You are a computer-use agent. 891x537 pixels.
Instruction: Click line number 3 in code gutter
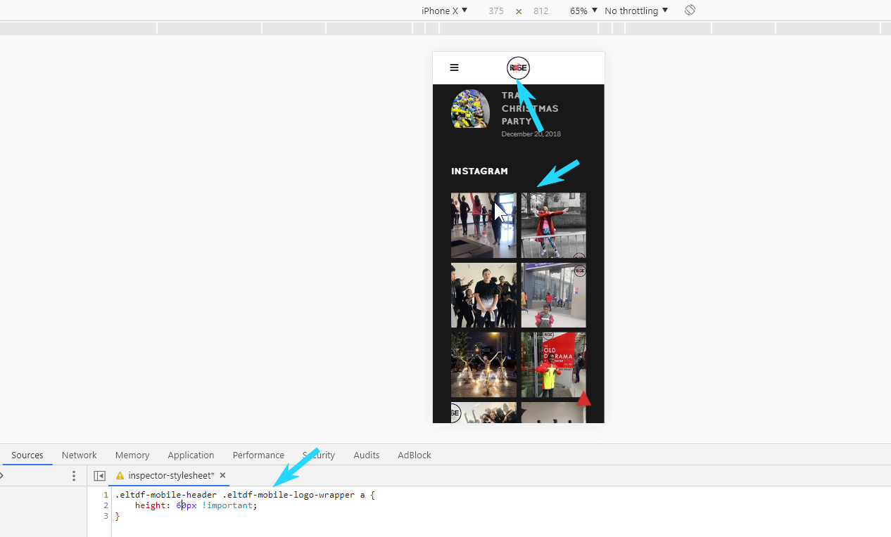coord(106,516)
